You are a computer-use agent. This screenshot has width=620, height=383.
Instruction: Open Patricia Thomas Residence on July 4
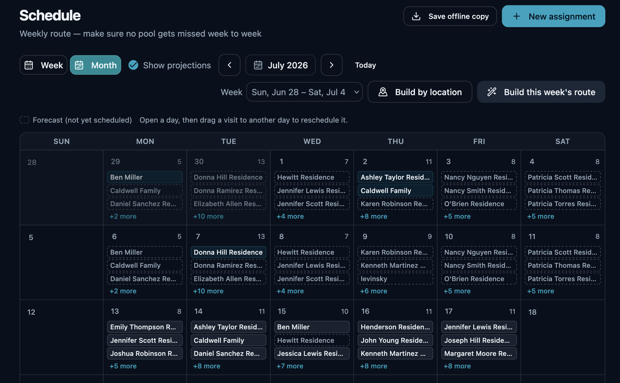tap(563, 191)
